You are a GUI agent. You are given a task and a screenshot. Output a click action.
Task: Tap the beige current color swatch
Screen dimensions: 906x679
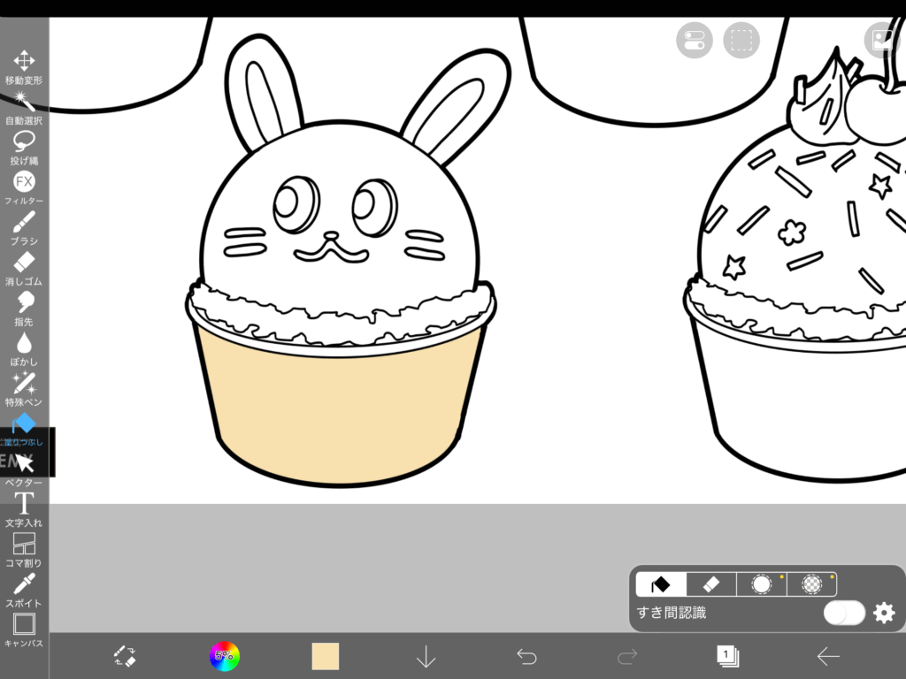[326, 656]
